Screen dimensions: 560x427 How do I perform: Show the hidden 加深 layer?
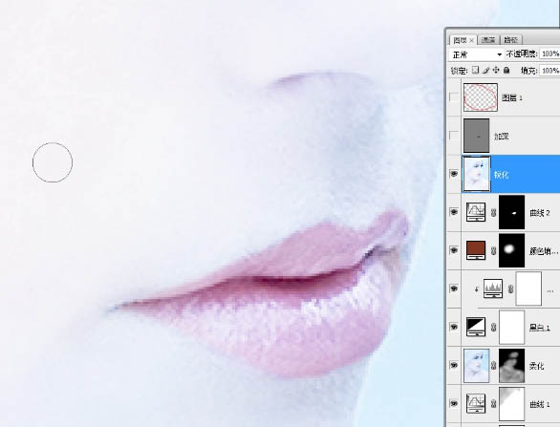tap(454, 136)
